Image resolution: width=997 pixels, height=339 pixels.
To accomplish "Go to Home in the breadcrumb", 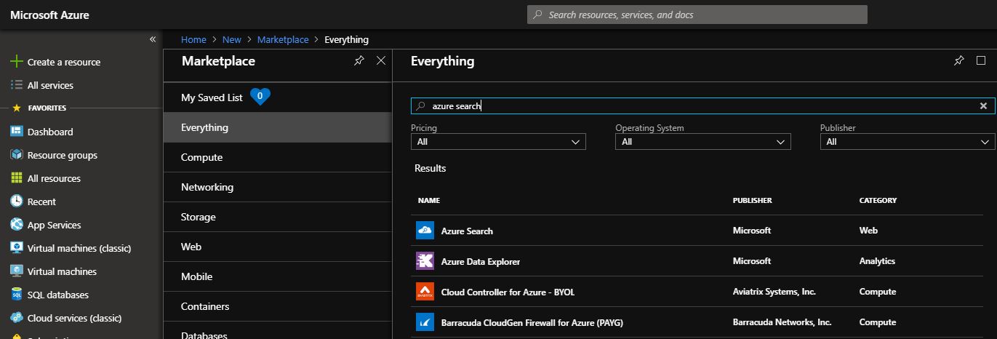I will [193, 39].
